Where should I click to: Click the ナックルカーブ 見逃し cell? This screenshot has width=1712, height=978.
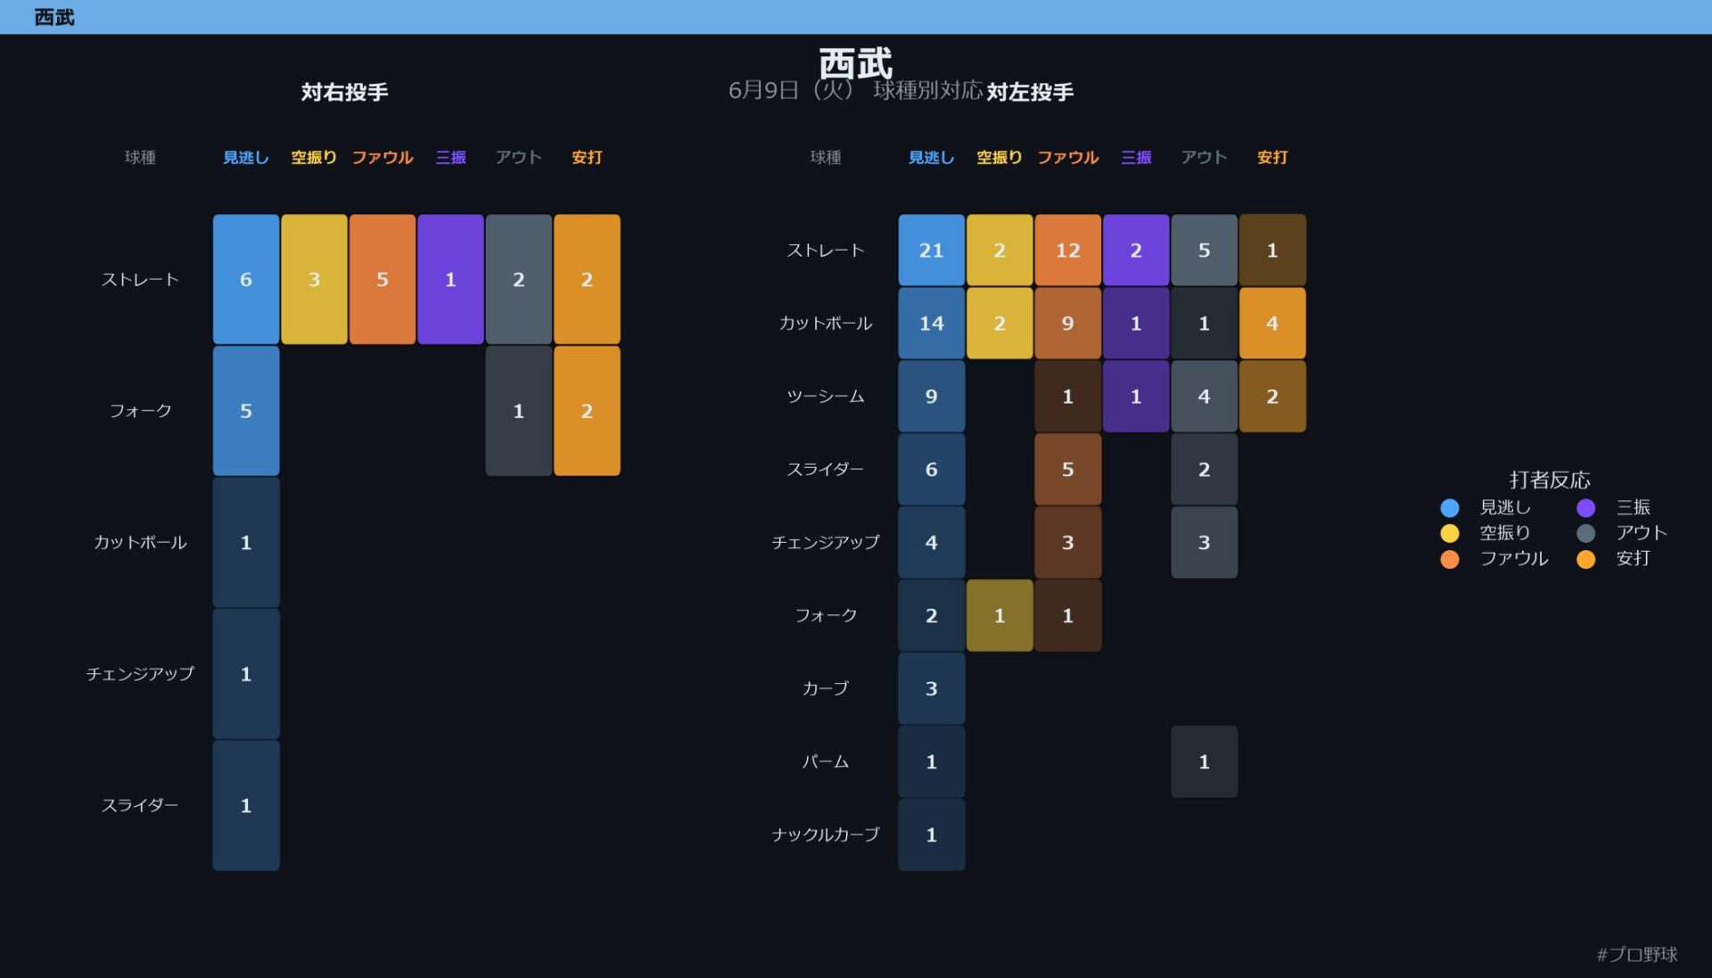click(932, 834)
